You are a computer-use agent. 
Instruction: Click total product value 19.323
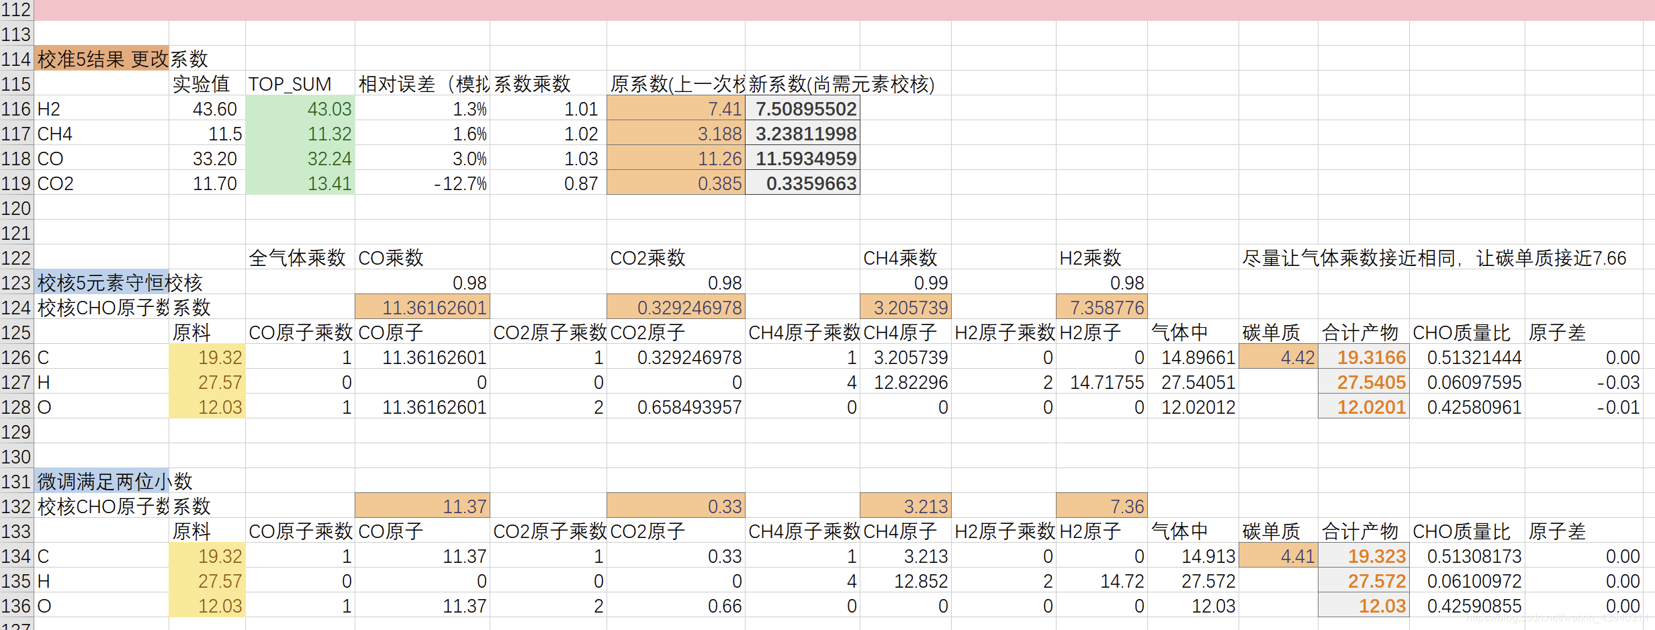pyautogui.click(x=1363, y=556)
